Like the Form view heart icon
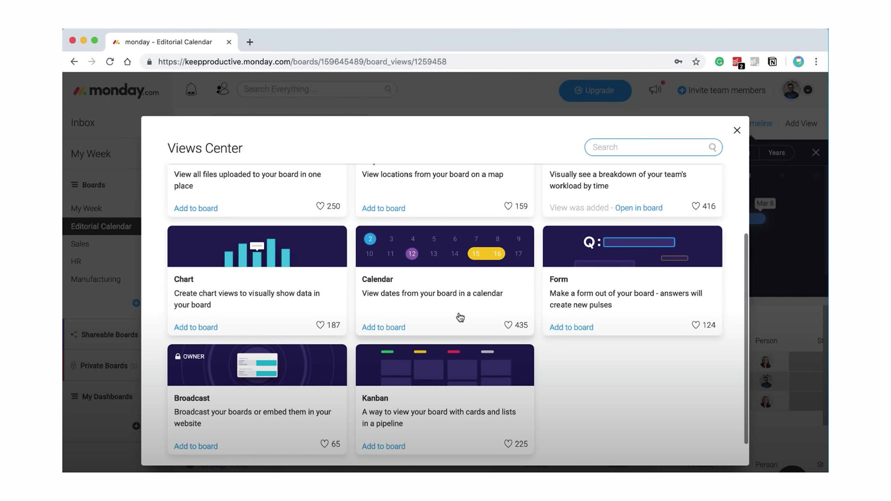 pyautogui.click(x=696, y=325)
